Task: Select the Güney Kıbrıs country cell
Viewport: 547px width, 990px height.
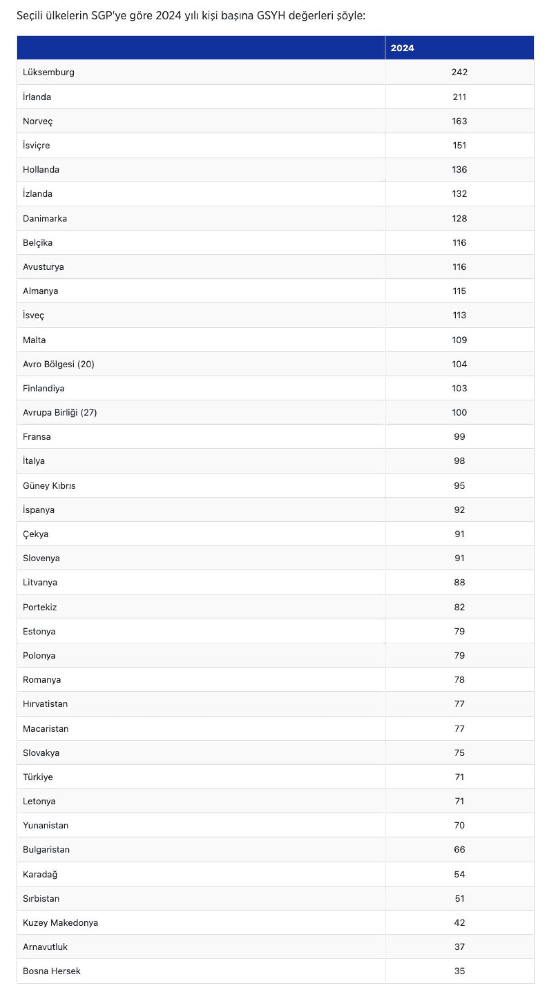Action: click(49, 486)
